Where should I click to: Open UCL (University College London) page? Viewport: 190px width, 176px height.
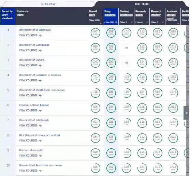point(39,135)
